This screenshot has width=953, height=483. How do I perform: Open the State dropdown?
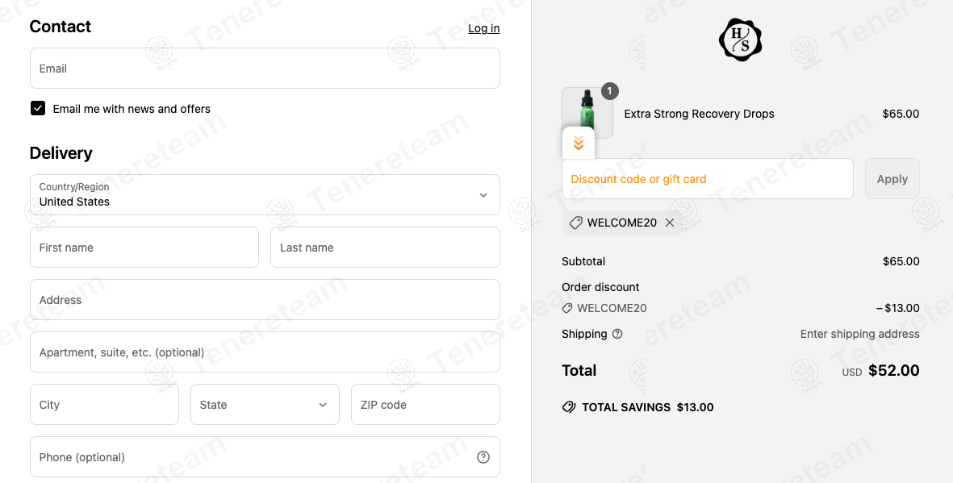click(x=265, y=405)
